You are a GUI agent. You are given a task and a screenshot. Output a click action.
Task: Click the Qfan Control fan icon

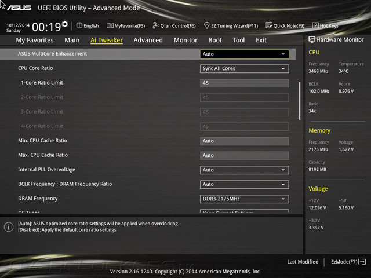point(156,25)
